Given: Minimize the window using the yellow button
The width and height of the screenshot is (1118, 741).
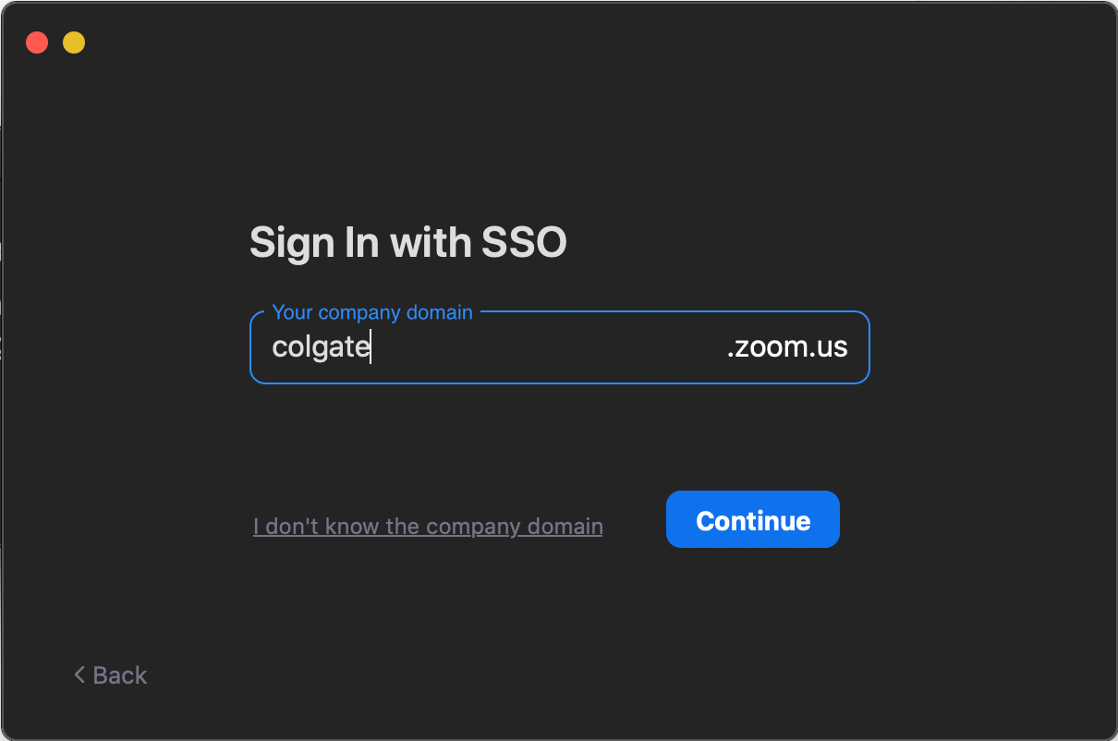Looking at the screenshot, I should [73, 43].
